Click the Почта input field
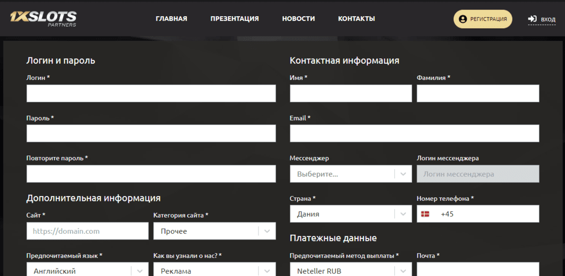This screenshot has width=565, height=276. click(x=478, y=270)
